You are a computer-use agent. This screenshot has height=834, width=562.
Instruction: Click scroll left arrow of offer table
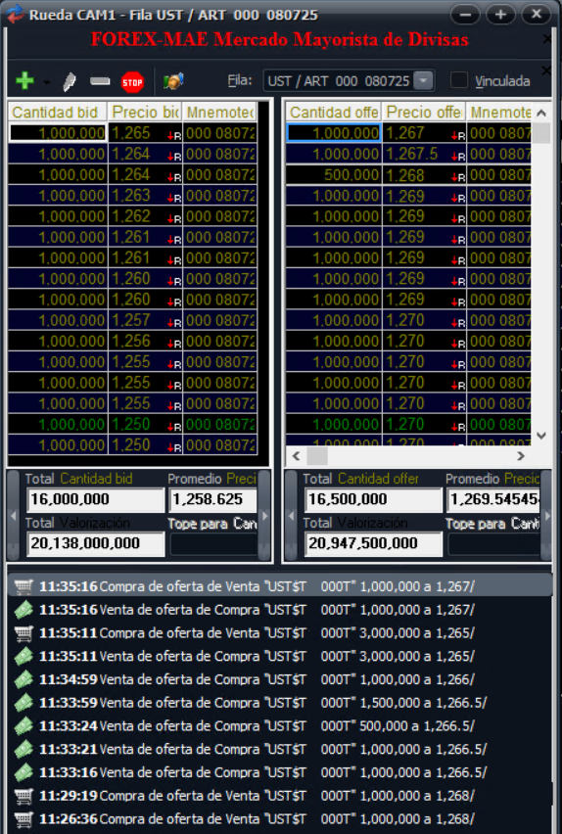coord(296,456)
